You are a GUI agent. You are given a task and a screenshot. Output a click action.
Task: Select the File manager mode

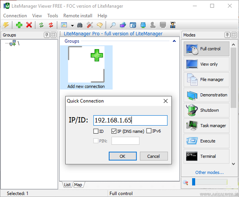click(206, 79)
